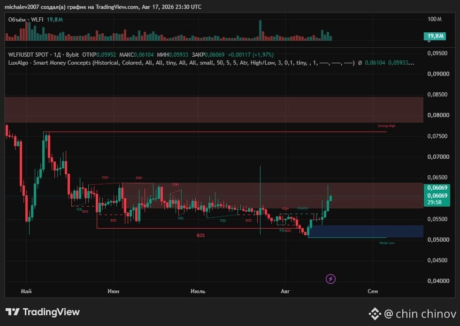Click the 0,05500 price axis label
Screen dimensions: 460x326
[x=438, y=219]
